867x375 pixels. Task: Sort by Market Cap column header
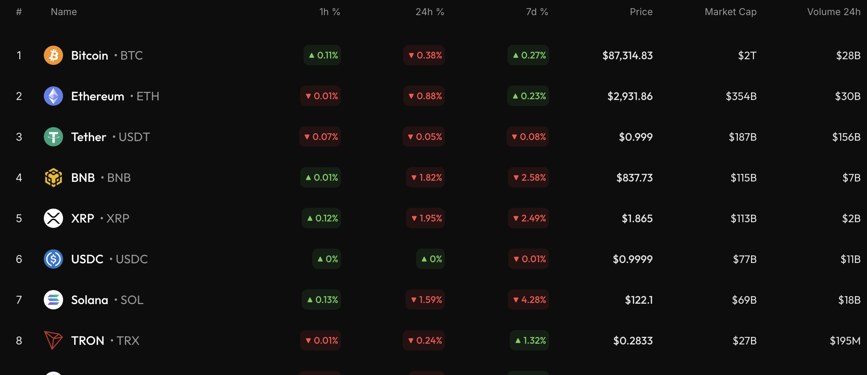730,12
